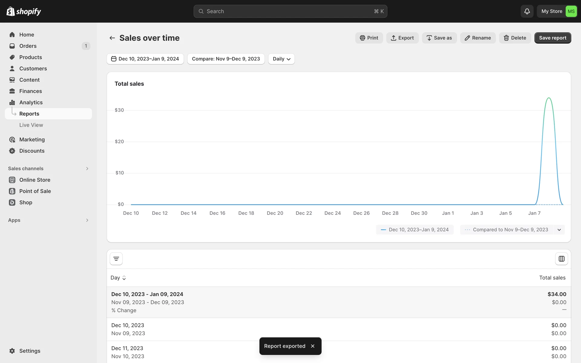Expand the chart legend dropdown arrow
This screenshot has width=581, height=363.
(559, 230)
